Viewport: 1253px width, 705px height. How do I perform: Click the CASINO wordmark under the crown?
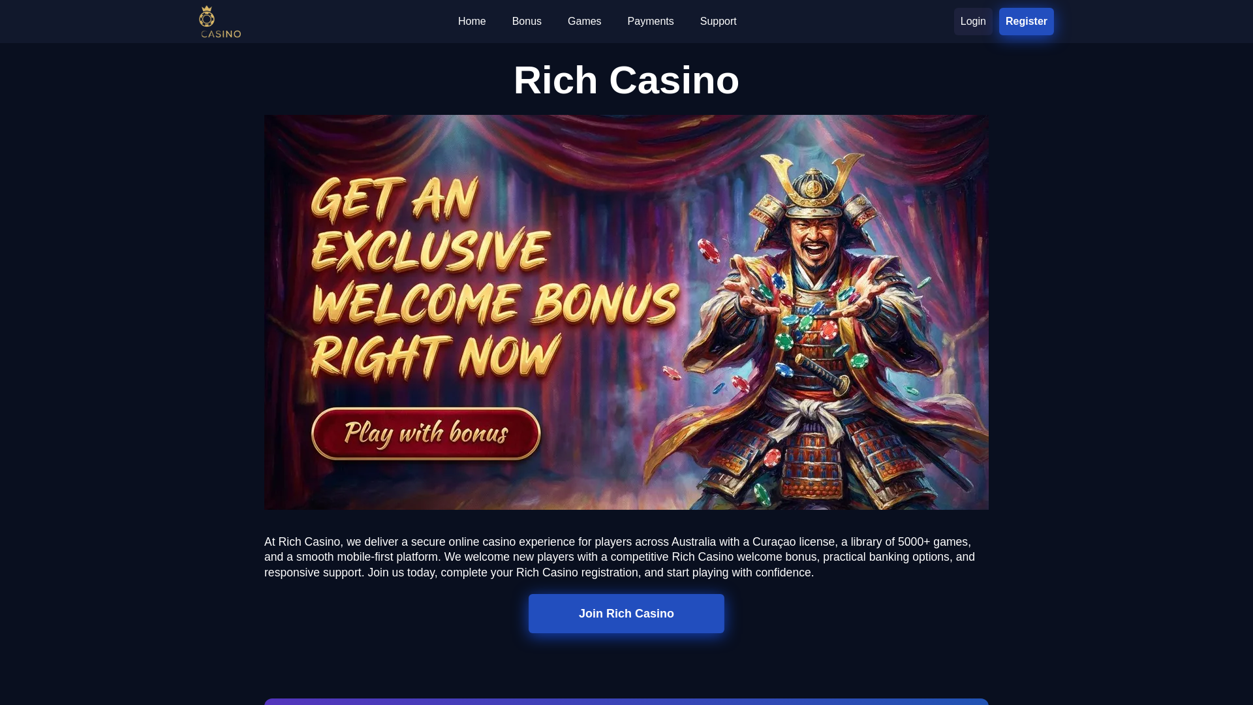click(x=221, y=34)
